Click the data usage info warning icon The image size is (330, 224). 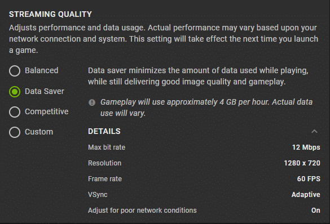(x=92, y=102)
